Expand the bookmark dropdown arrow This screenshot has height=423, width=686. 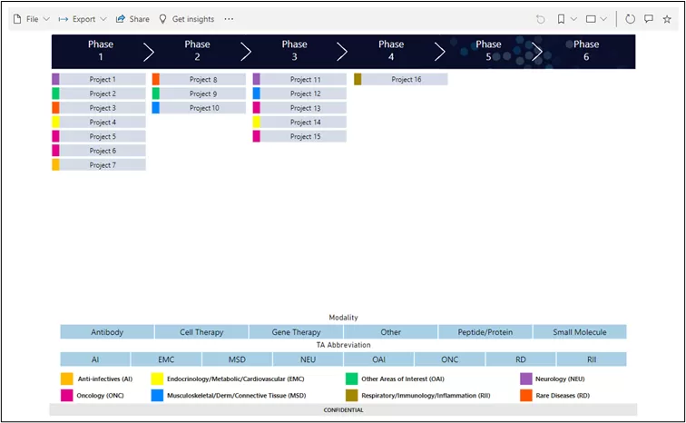(573, 19)
